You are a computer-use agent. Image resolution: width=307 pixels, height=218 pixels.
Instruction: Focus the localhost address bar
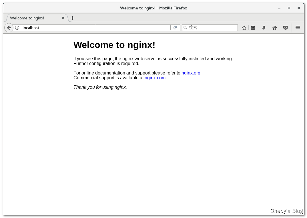coord(95,28)
